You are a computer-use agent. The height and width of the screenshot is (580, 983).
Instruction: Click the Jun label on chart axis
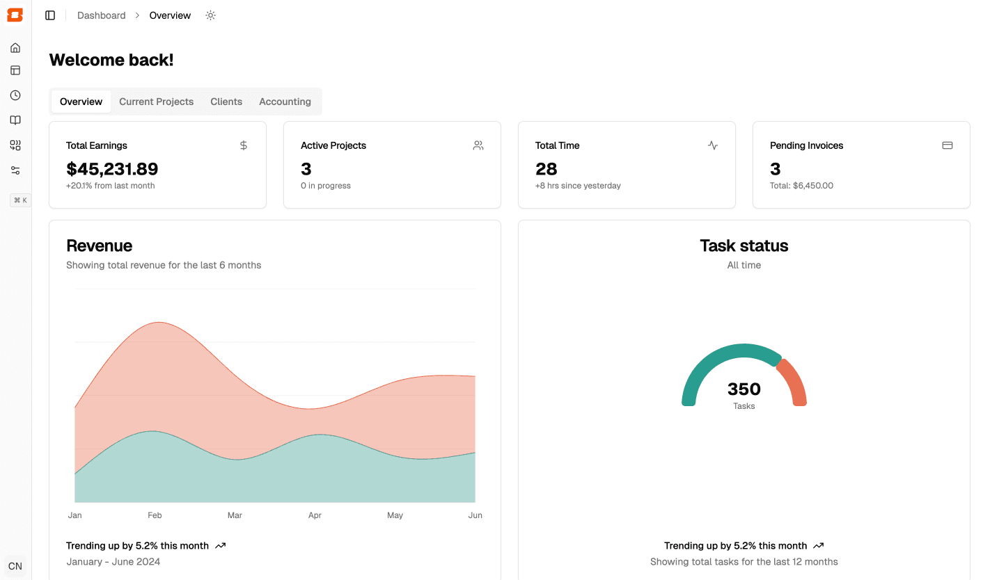point(475,515)
